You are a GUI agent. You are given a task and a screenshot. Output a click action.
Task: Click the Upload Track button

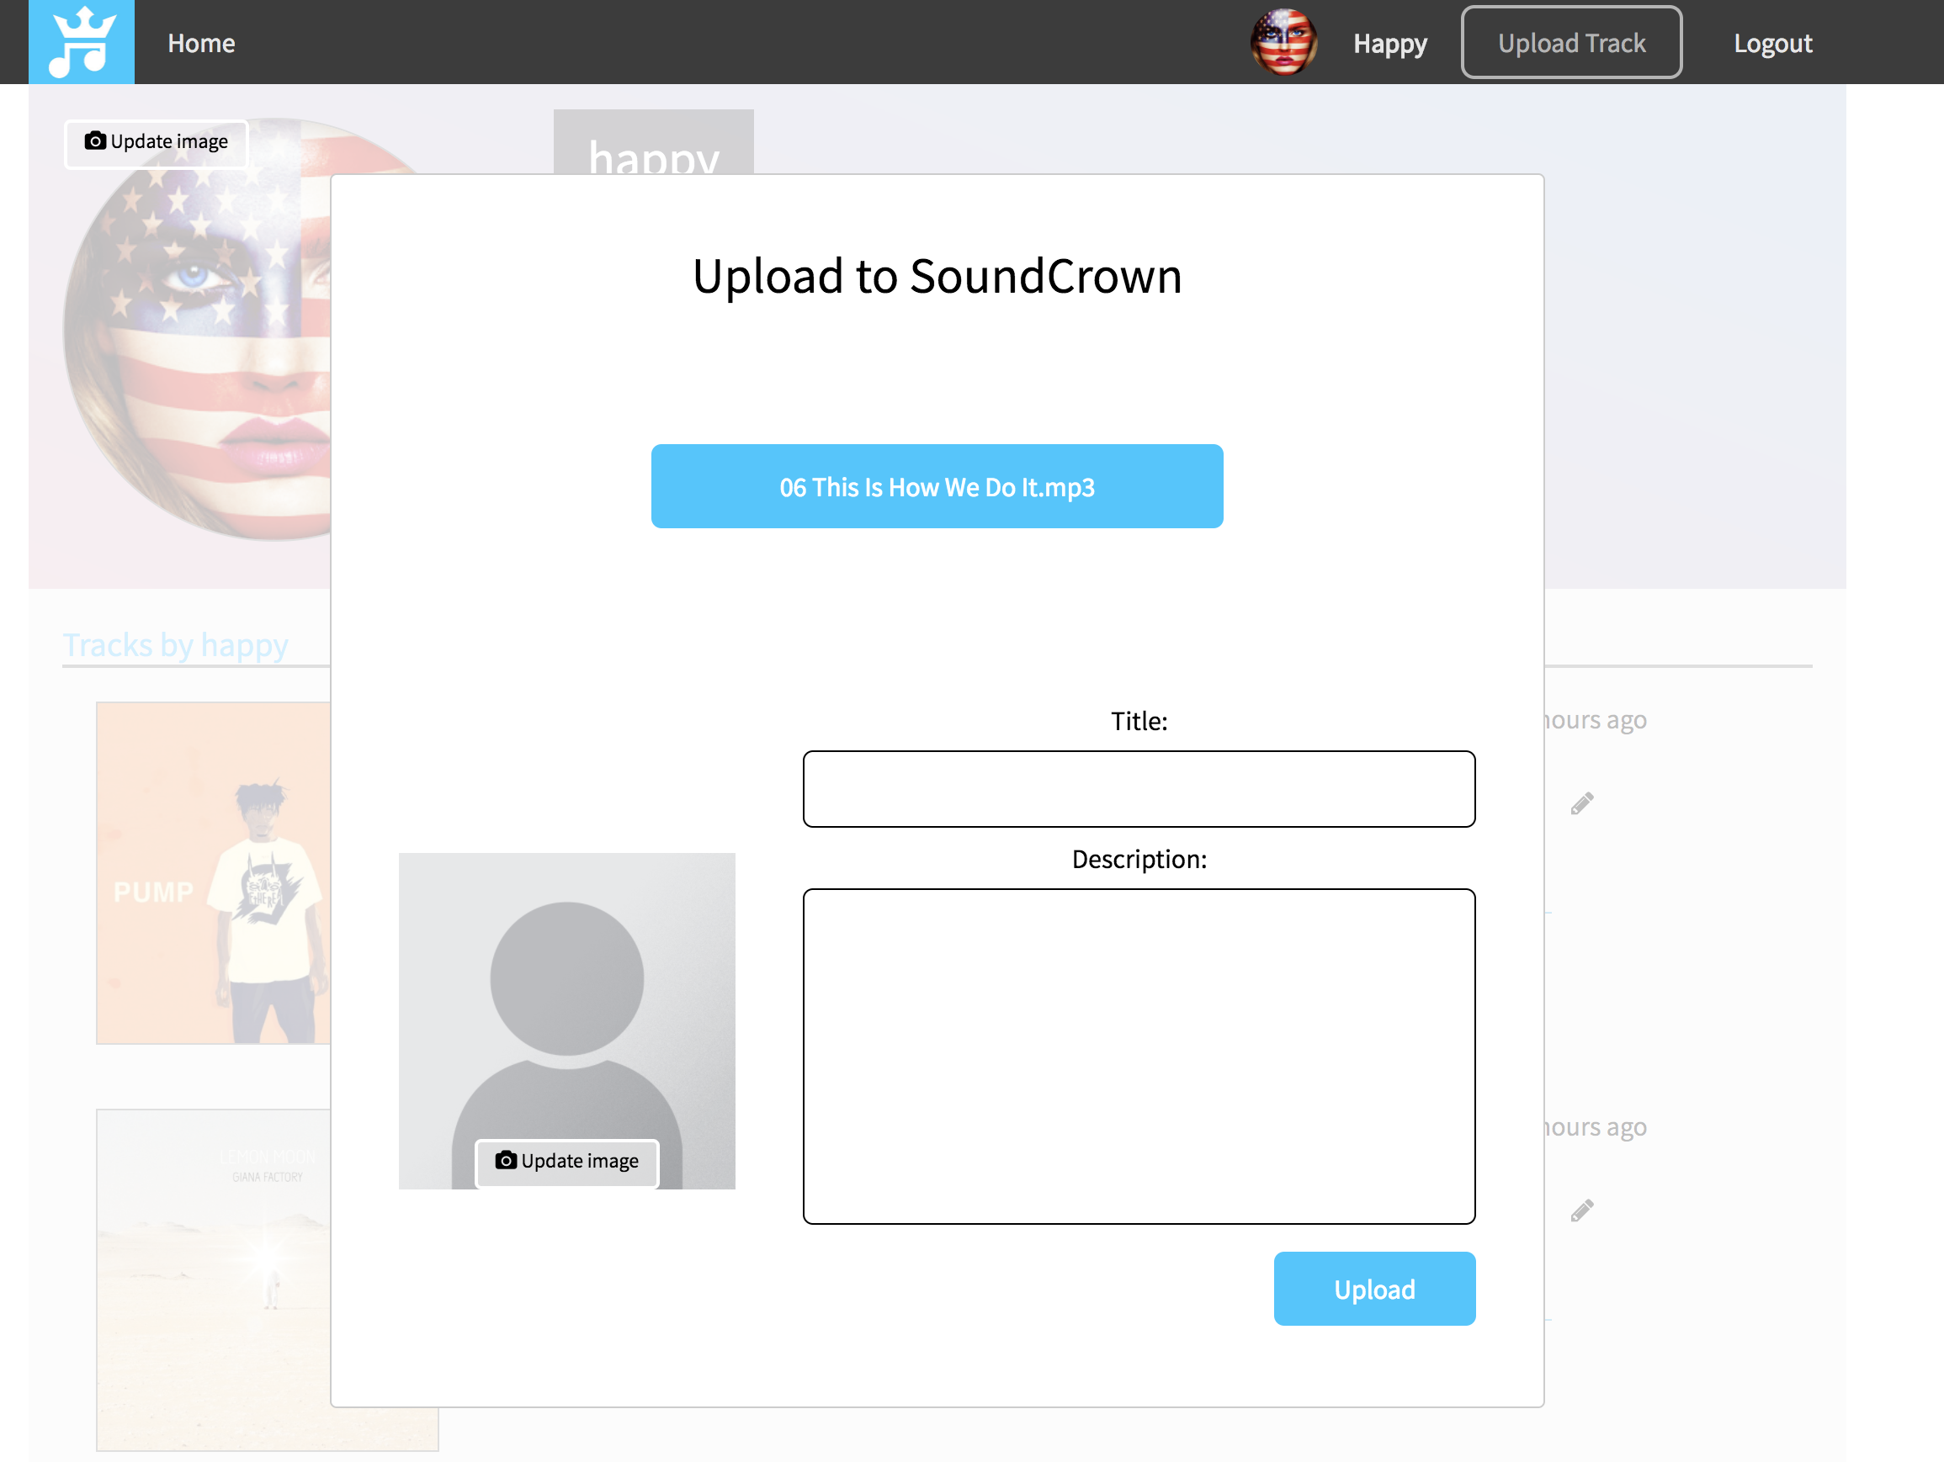[1570, 42]
